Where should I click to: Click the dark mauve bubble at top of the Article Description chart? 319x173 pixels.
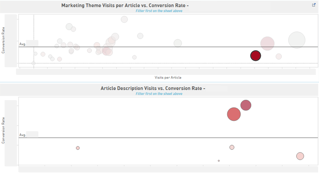(246, 105)
